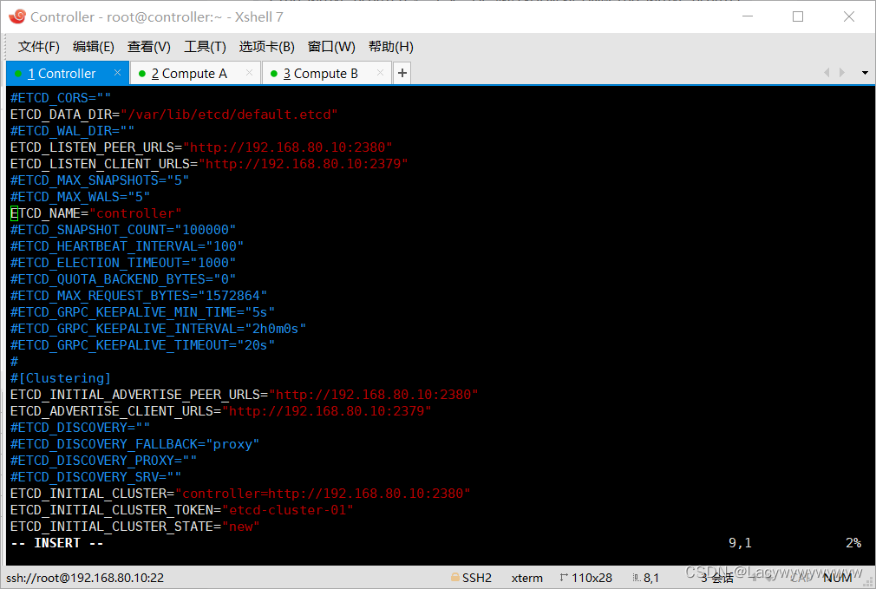Click the NUM indicator in status bar
The height and width of the screenshot is (589, 876).
click(837, 577)
